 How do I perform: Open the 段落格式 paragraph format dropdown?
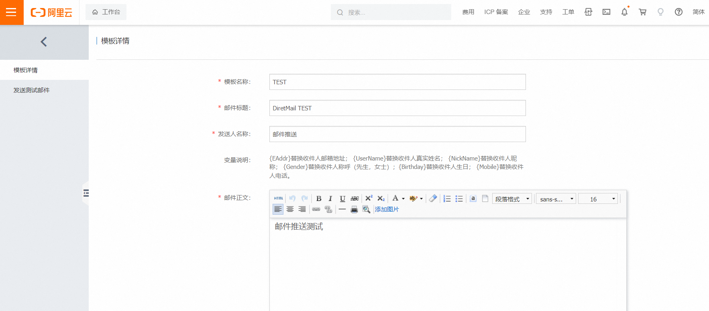point(512,199)
